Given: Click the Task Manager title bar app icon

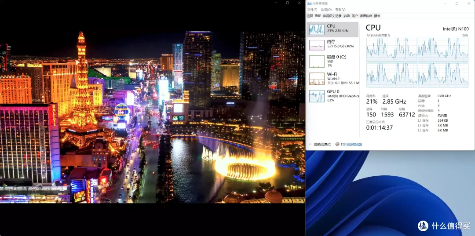Looking at the screenshot, I should [x=309, y=4].
